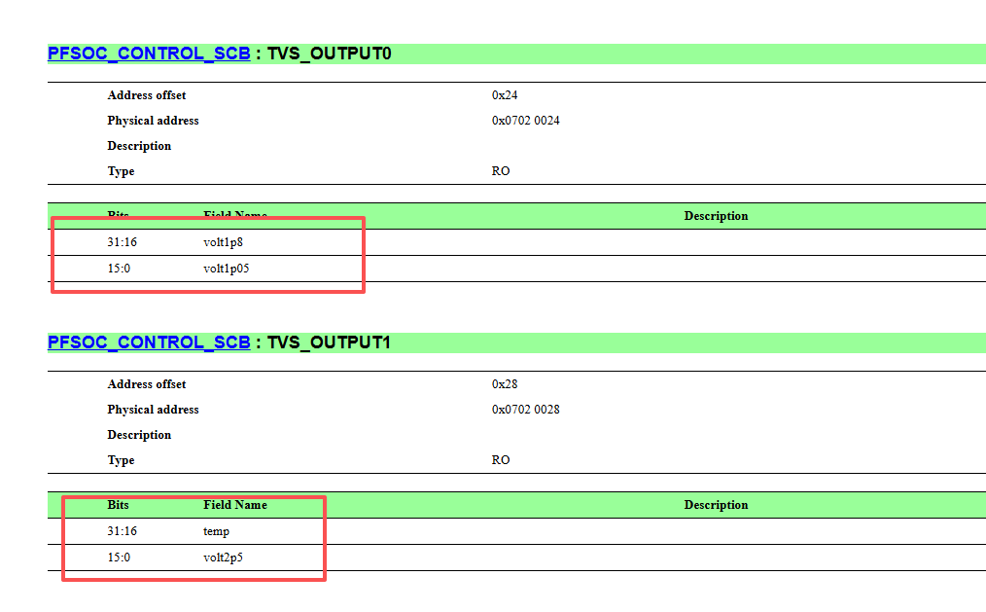Click address offset value 0x24
This screenshot has height=612, width=986.
(505, 95)
